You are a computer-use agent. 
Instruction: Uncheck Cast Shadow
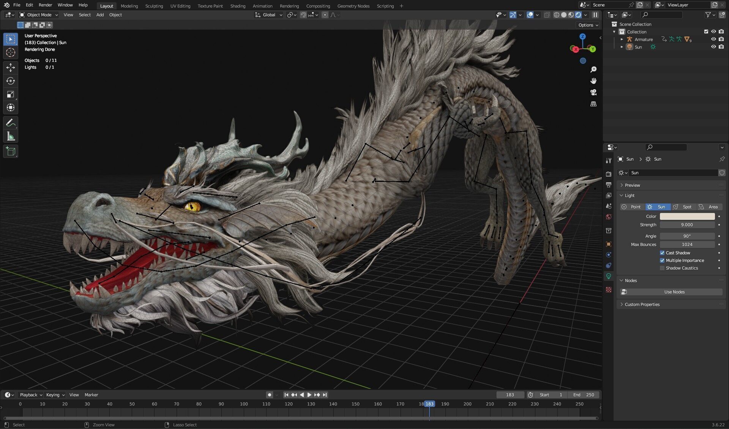pos(662,253)
